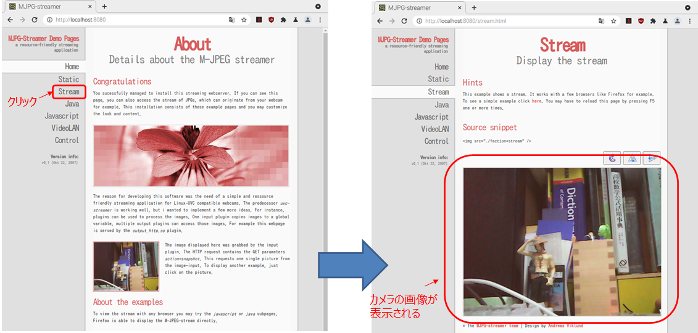
Task: Select Stream in the left page's sidebar
Action: [x=69, y=92]
